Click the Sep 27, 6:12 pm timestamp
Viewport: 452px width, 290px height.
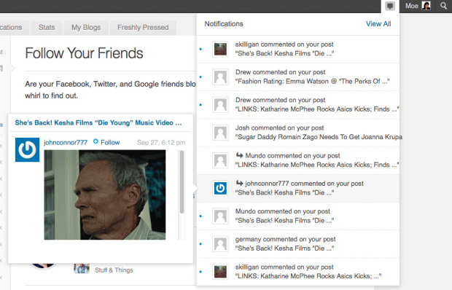tap(161, 143)
